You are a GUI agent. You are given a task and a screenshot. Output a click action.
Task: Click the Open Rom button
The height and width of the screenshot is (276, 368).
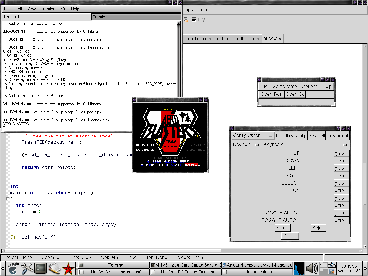tap(272, 94)
